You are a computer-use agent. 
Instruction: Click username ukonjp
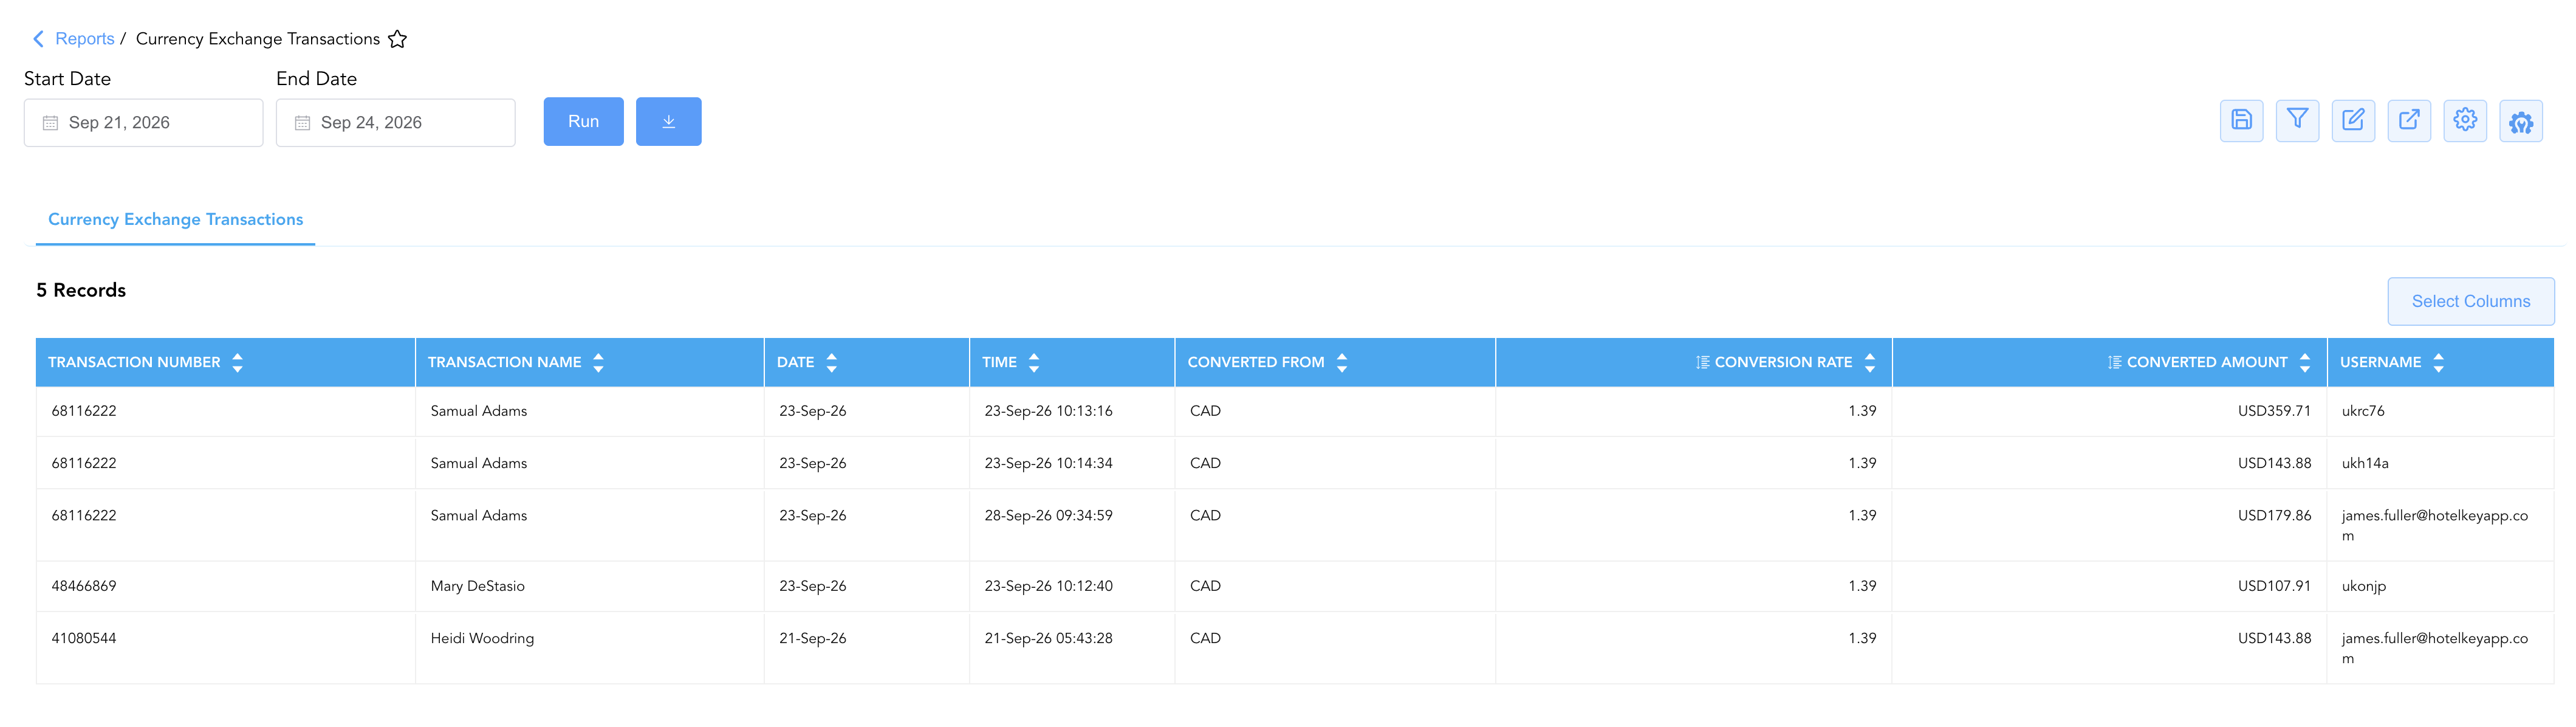click(x=2364, y=586)
